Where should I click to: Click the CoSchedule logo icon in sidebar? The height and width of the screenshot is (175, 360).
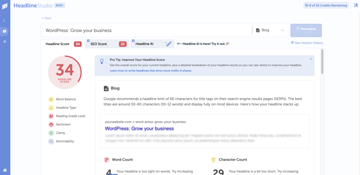[5, 6]
